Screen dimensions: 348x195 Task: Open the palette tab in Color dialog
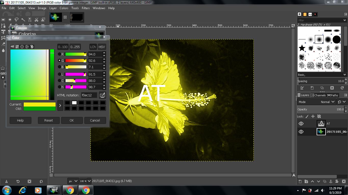[32, 47]
